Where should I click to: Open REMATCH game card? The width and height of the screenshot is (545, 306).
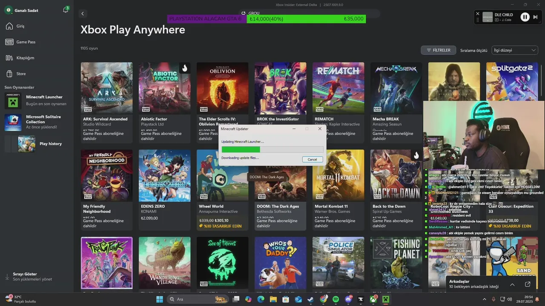tap(338, 103)
